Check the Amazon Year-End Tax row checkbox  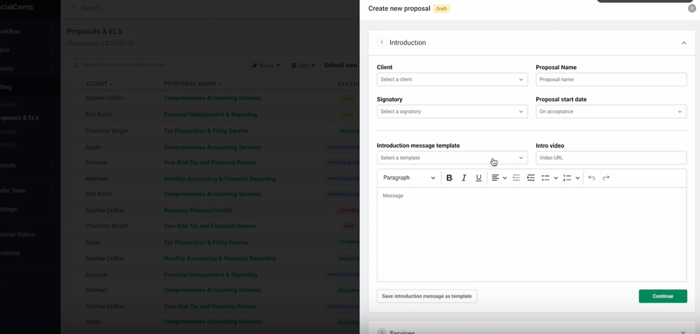pos(74,163)
